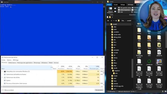The image size is (167, 94).
Task: Select api-ms-win-core-file-l1-1-0.dll file icon
Action: click(149, 81)
